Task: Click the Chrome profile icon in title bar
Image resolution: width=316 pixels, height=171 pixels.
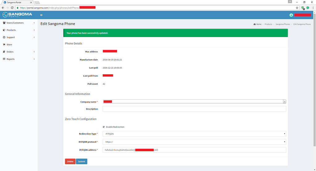Action: tap(290, 2)
